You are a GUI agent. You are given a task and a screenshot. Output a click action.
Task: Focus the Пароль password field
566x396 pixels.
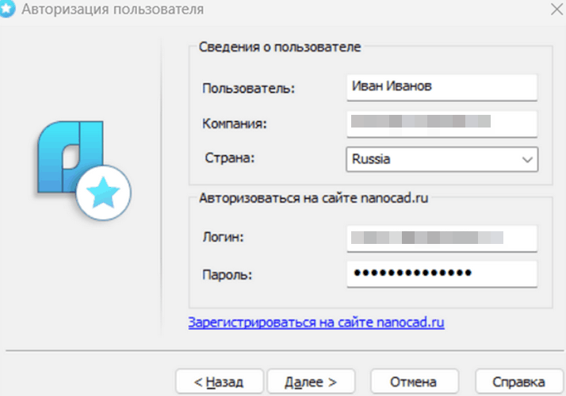point(442,273)
